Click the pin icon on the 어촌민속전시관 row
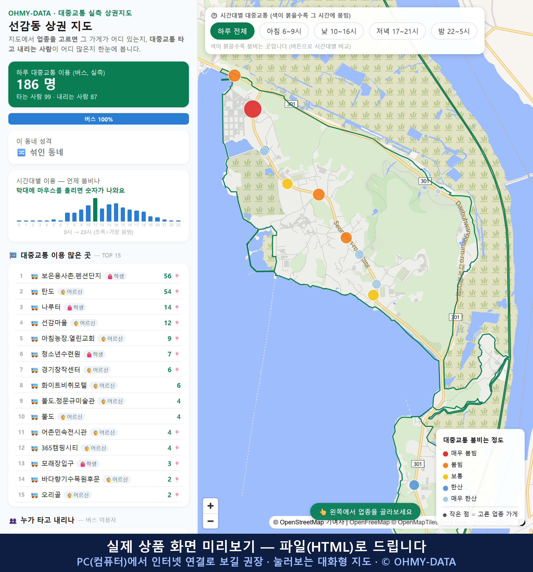The image size is (533, 572). point(177,432)
